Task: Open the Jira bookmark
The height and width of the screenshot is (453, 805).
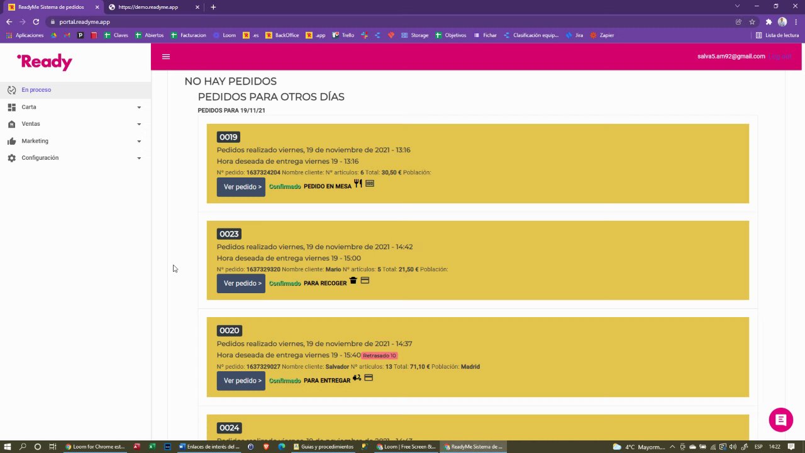Action: (x=574, y=35)
